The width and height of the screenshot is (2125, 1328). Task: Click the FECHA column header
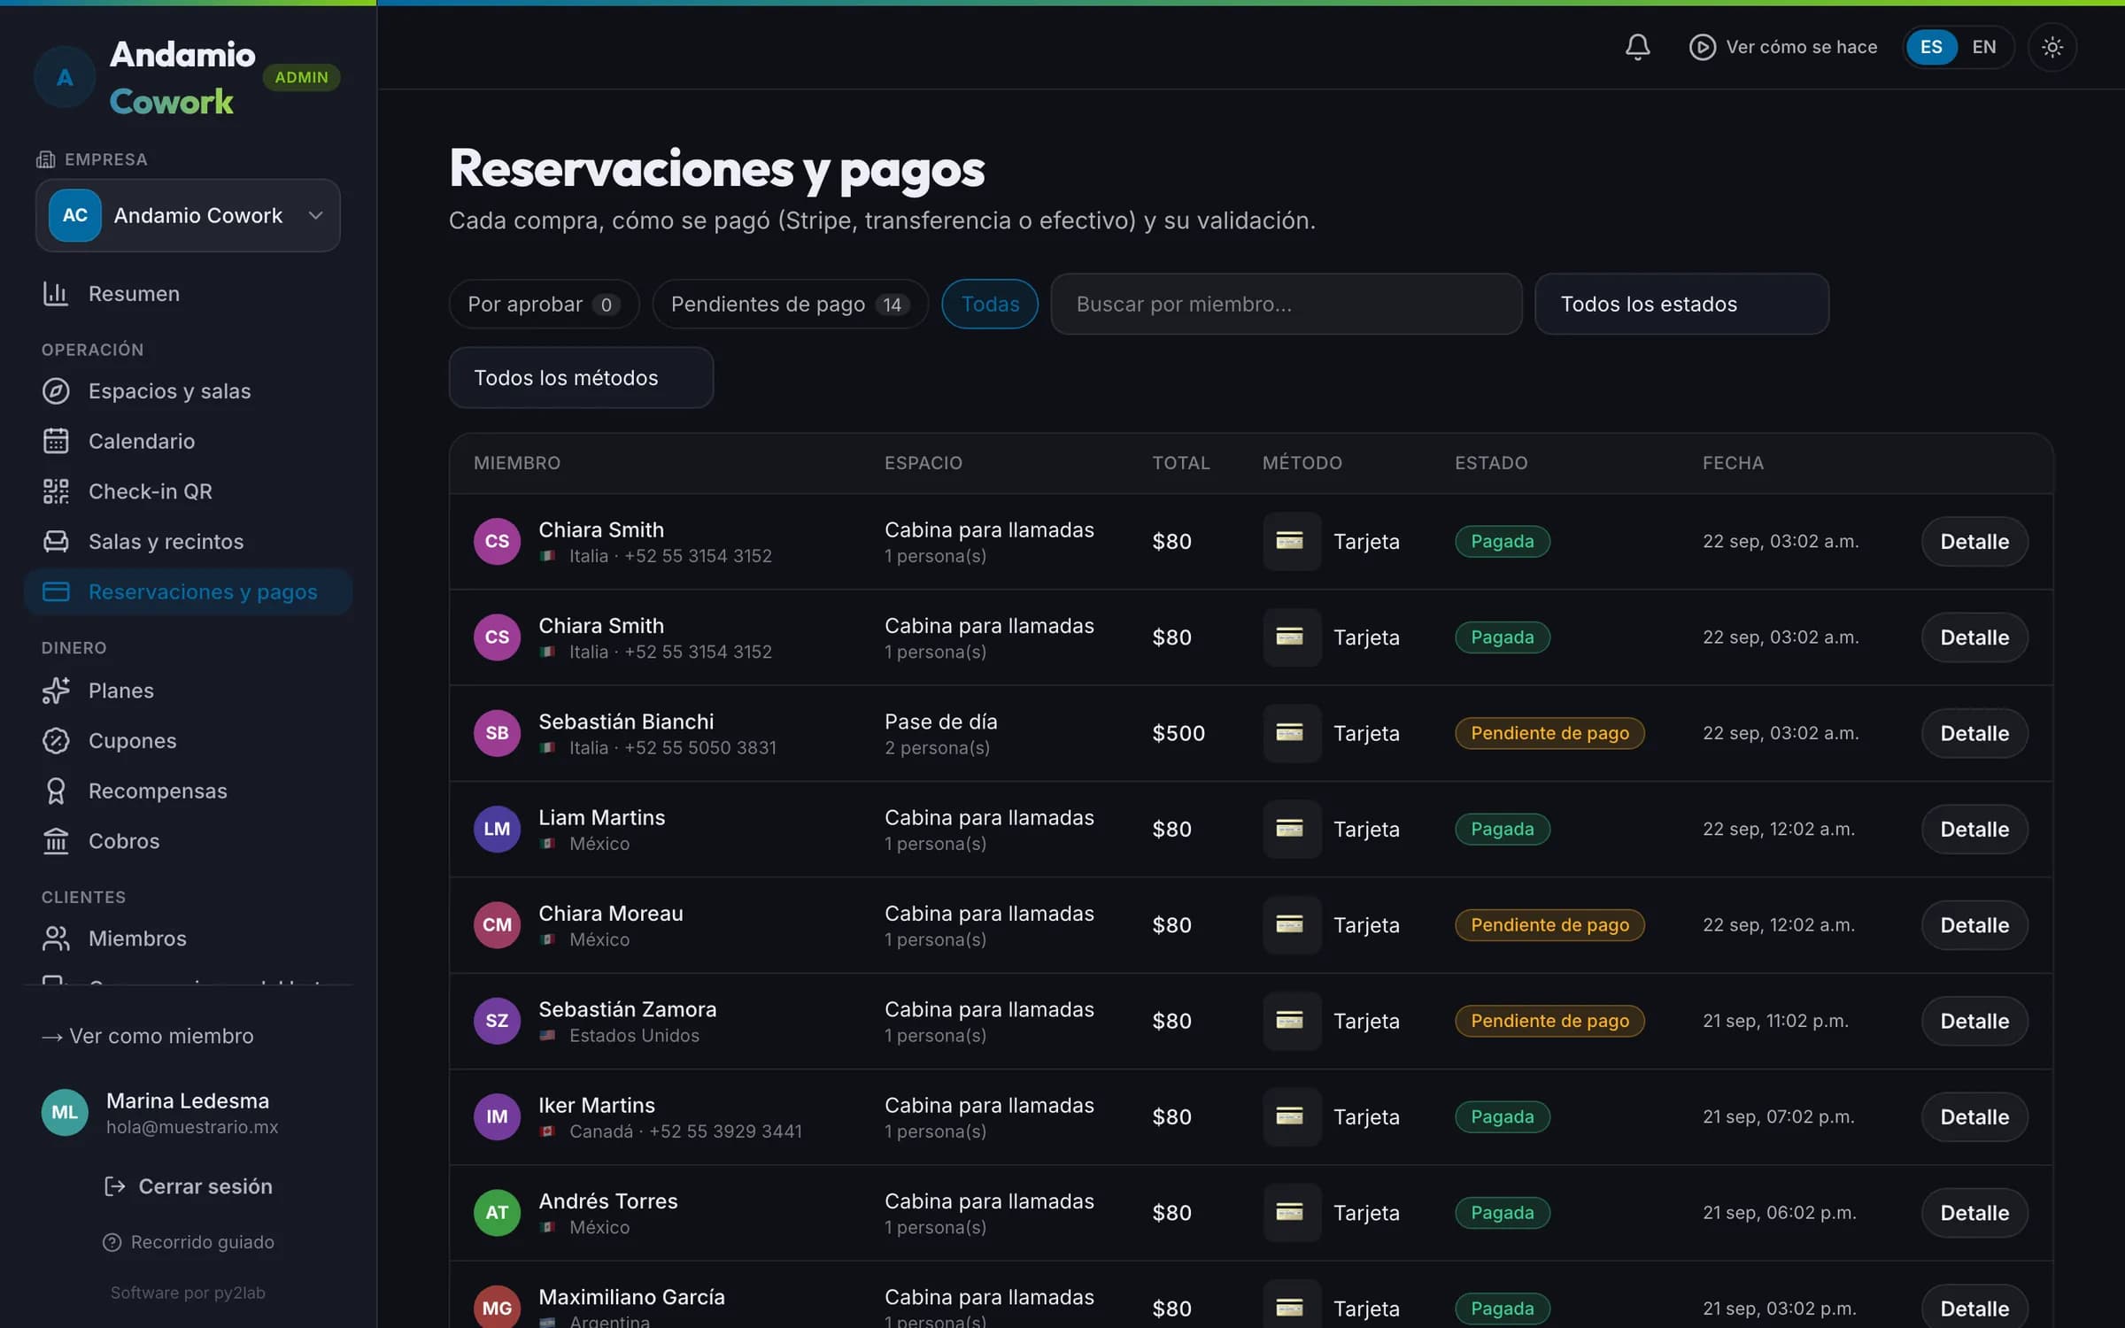coord(1733,463)
